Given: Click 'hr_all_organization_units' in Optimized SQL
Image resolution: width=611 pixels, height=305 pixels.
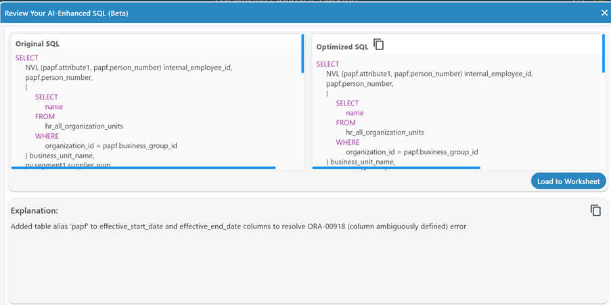Looking at the screenshot, I should point(385,132).
